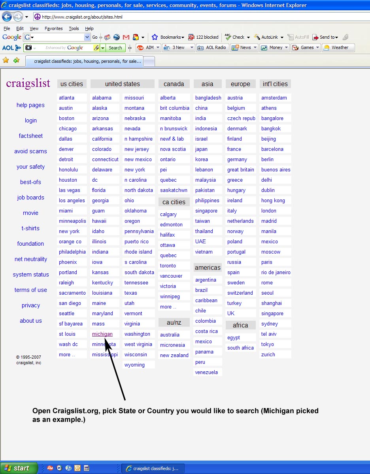The height and width of the screenshot is (474, 370).
Task: Click the highlighter icon at toolbar end
Action: click(x=345, y=37)
